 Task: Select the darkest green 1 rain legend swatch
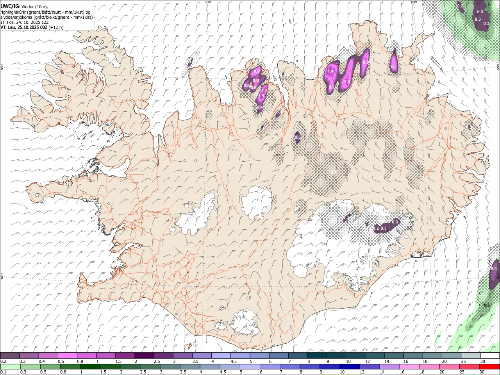pos(90,366)
